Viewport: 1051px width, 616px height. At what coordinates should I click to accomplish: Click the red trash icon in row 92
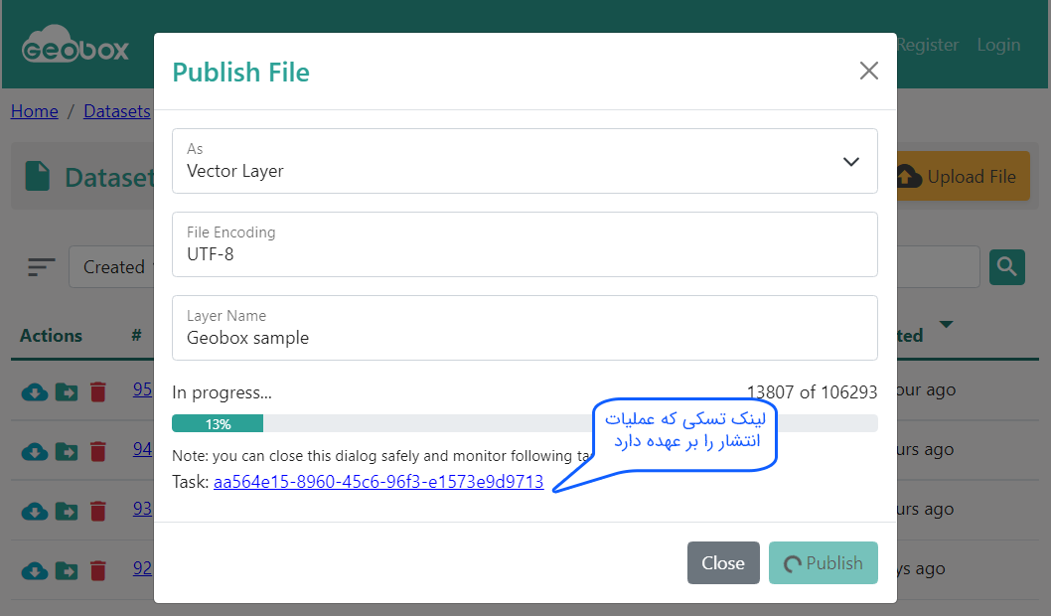pos(97,570)
